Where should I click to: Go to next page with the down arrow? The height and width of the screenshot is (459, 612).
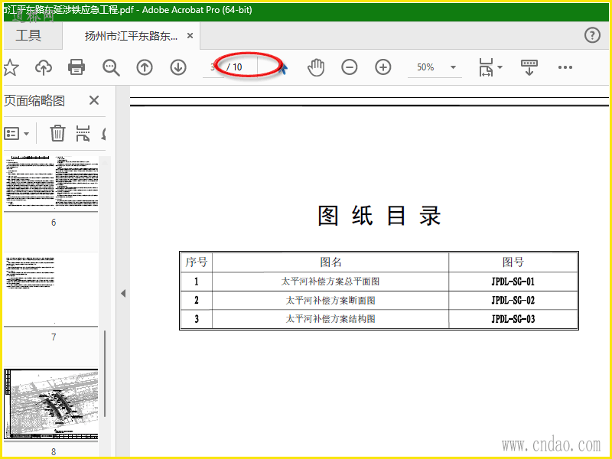tap(178, 67)
